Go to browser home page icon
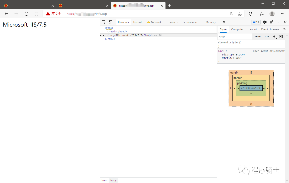This screenshot has width=289, height=183. coord(37,14)
